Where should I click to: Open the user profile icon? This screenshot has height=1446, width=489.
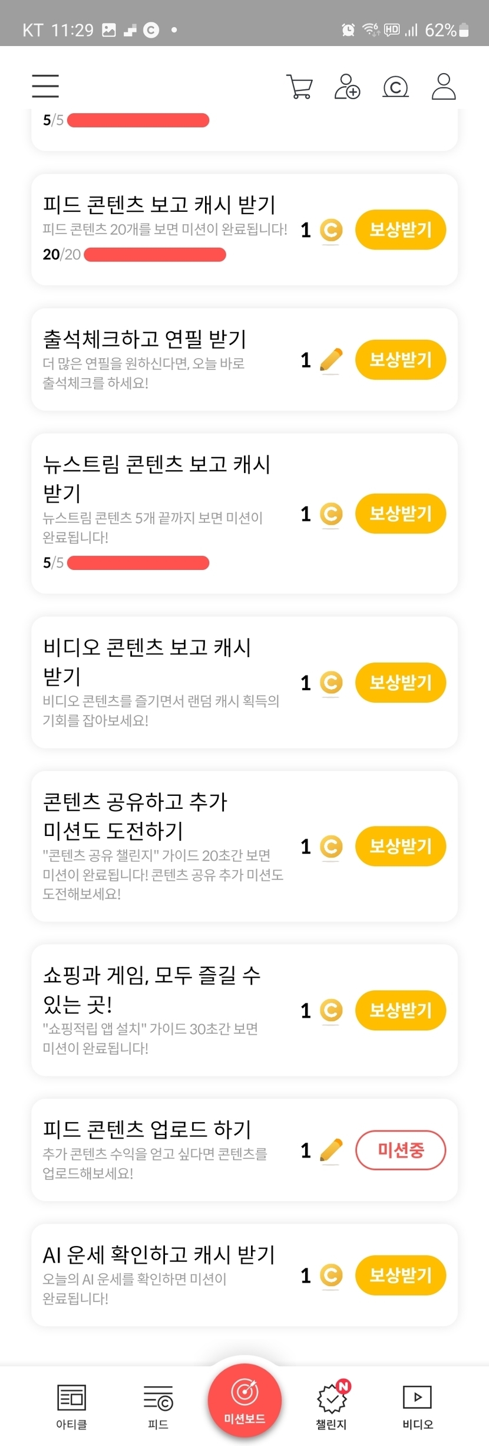coord(444,87)
